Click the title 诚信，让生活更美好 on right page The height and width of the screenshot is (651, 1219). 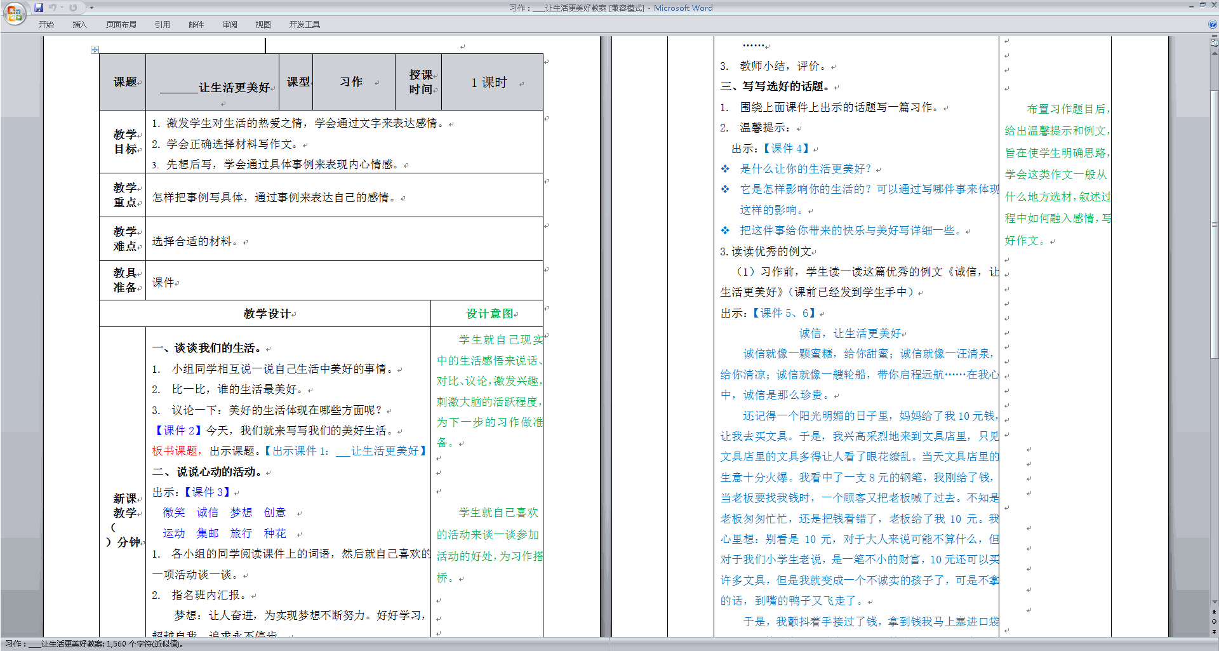(x=850, y=333)
